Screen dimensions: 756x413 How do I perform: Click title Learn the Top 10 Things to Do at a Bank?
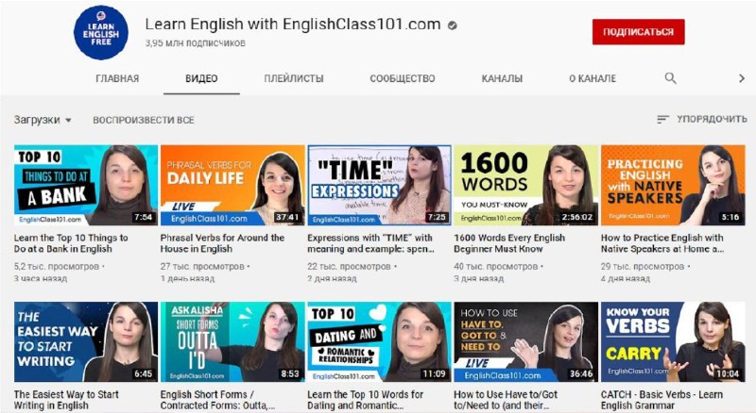coord(71,243)
